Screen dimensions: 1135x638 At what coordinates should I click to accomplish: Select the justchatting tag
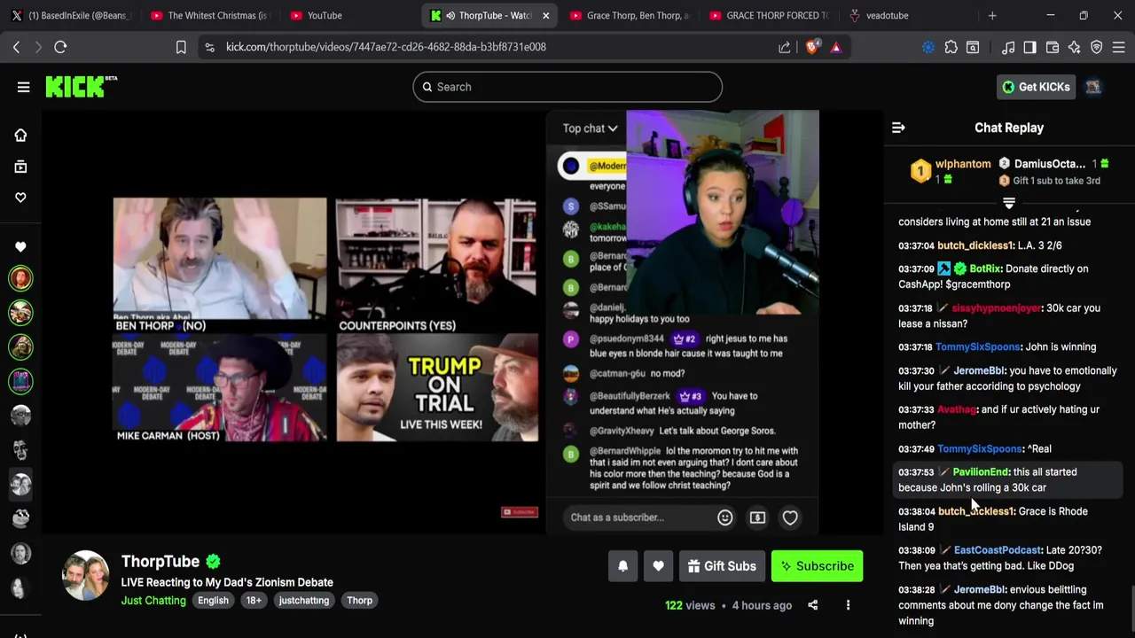[304, 601]
